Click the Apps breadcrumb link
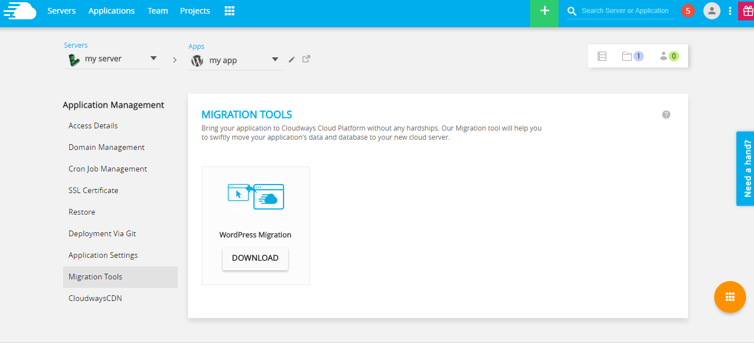Viewport: 754px width, 343px height. pyautogui.click(x=197, y=47)
